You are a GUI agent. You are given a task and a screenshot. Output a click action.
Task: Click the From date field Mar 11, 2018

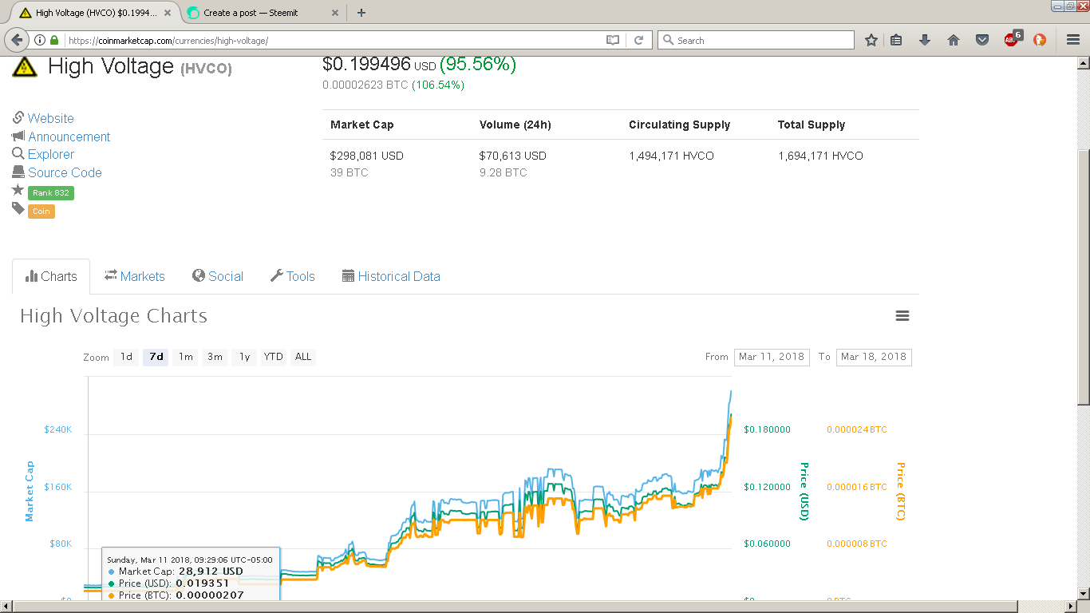772,357
